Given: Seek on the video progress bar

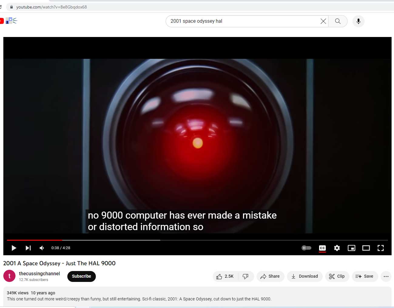Looking at the screenshot, I should (x=197, y=240).
